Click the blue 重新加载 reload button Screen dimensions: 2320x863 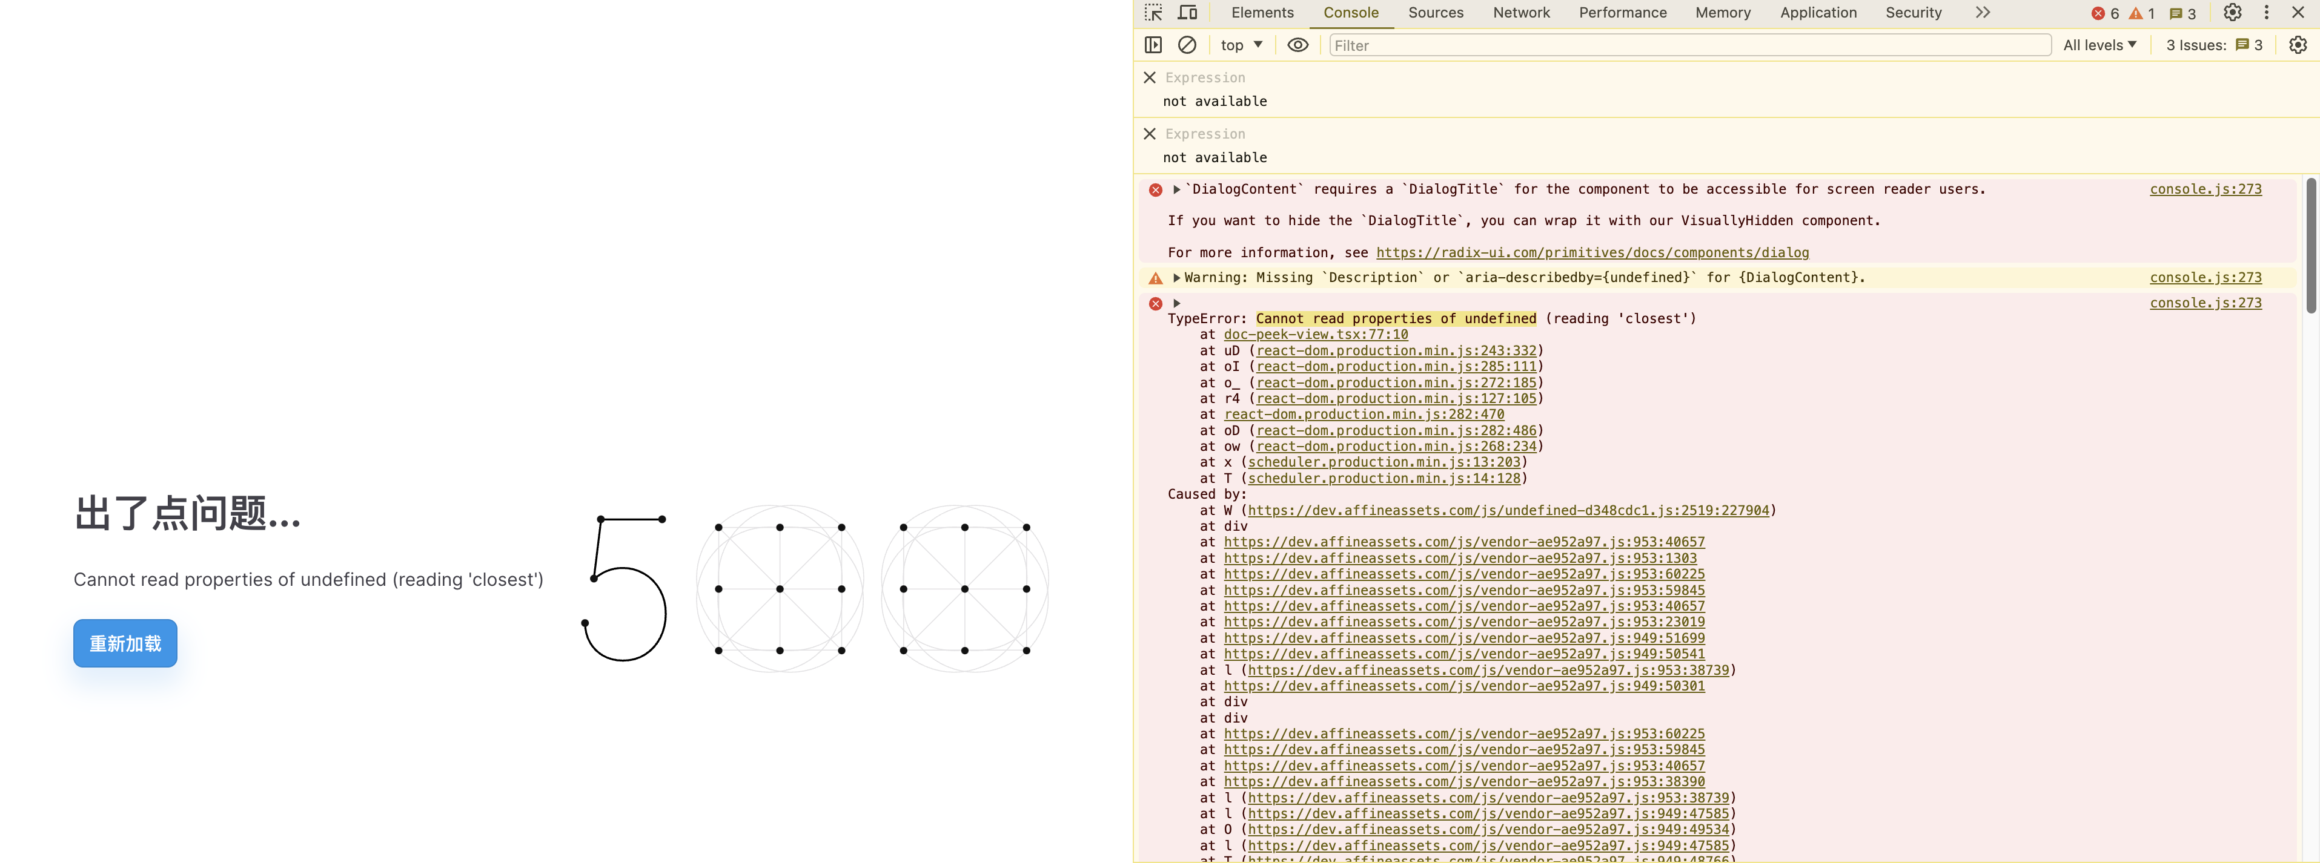coord(125,643)
